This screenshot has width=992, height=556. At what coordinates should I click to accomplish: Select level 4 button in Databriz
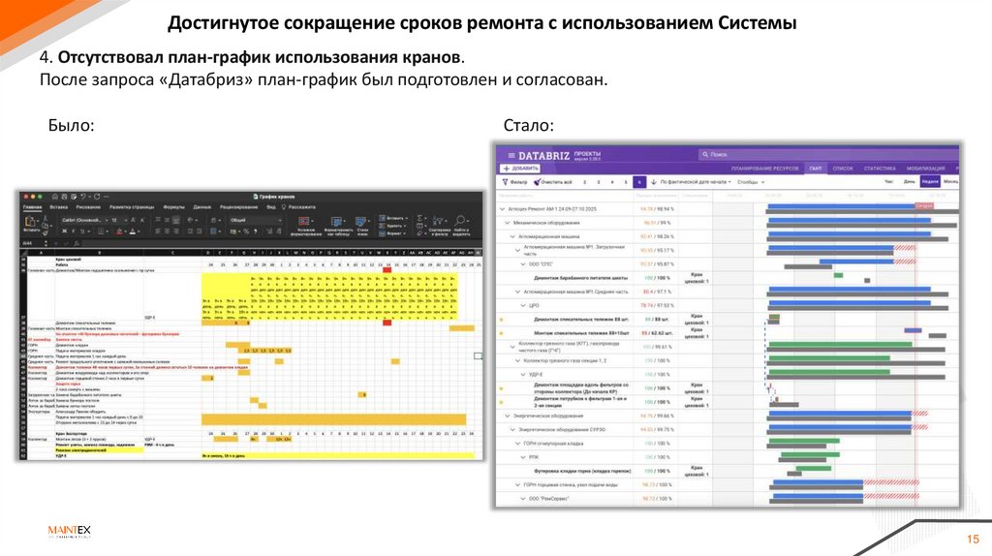coord(612,182)
